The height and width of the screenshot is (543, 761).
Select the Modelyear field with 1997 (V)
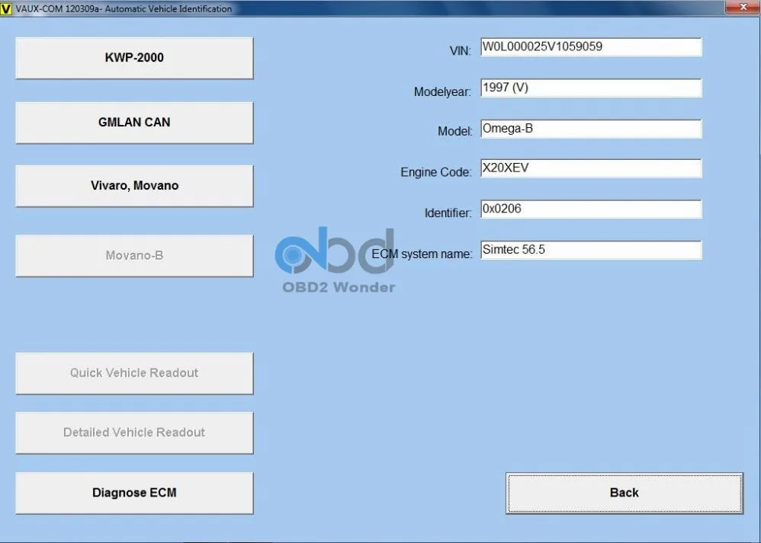pos(591,88)
